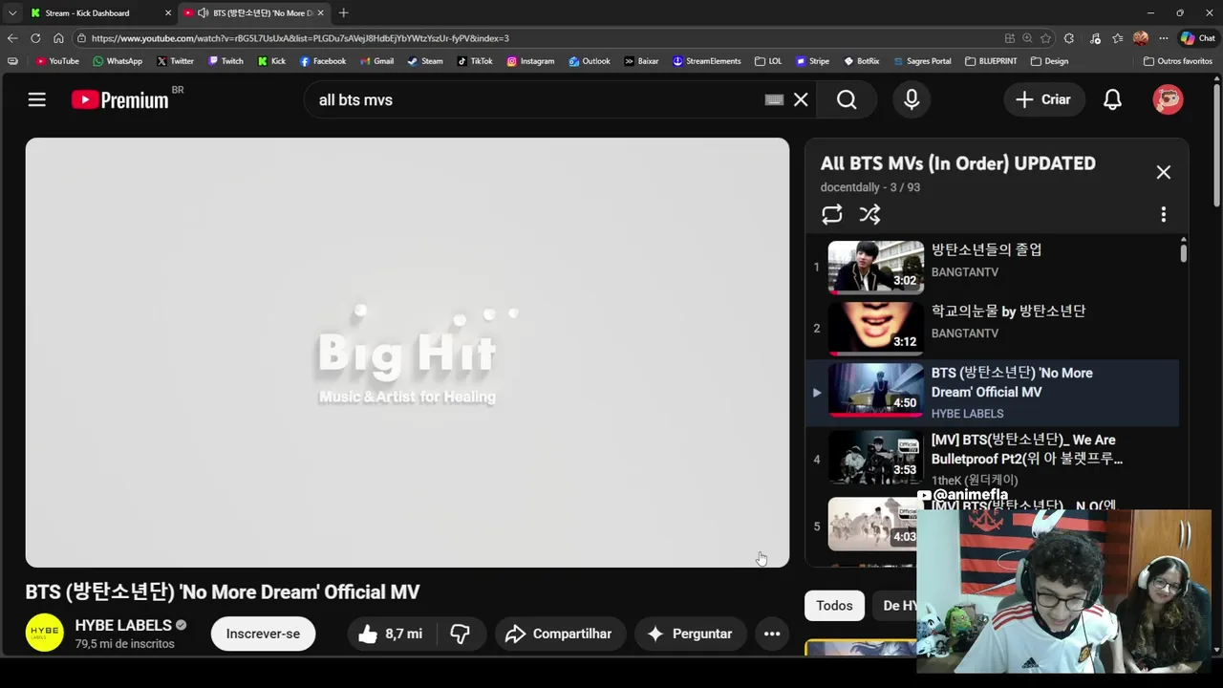Run the search with the magnifier button

(847, 99)
